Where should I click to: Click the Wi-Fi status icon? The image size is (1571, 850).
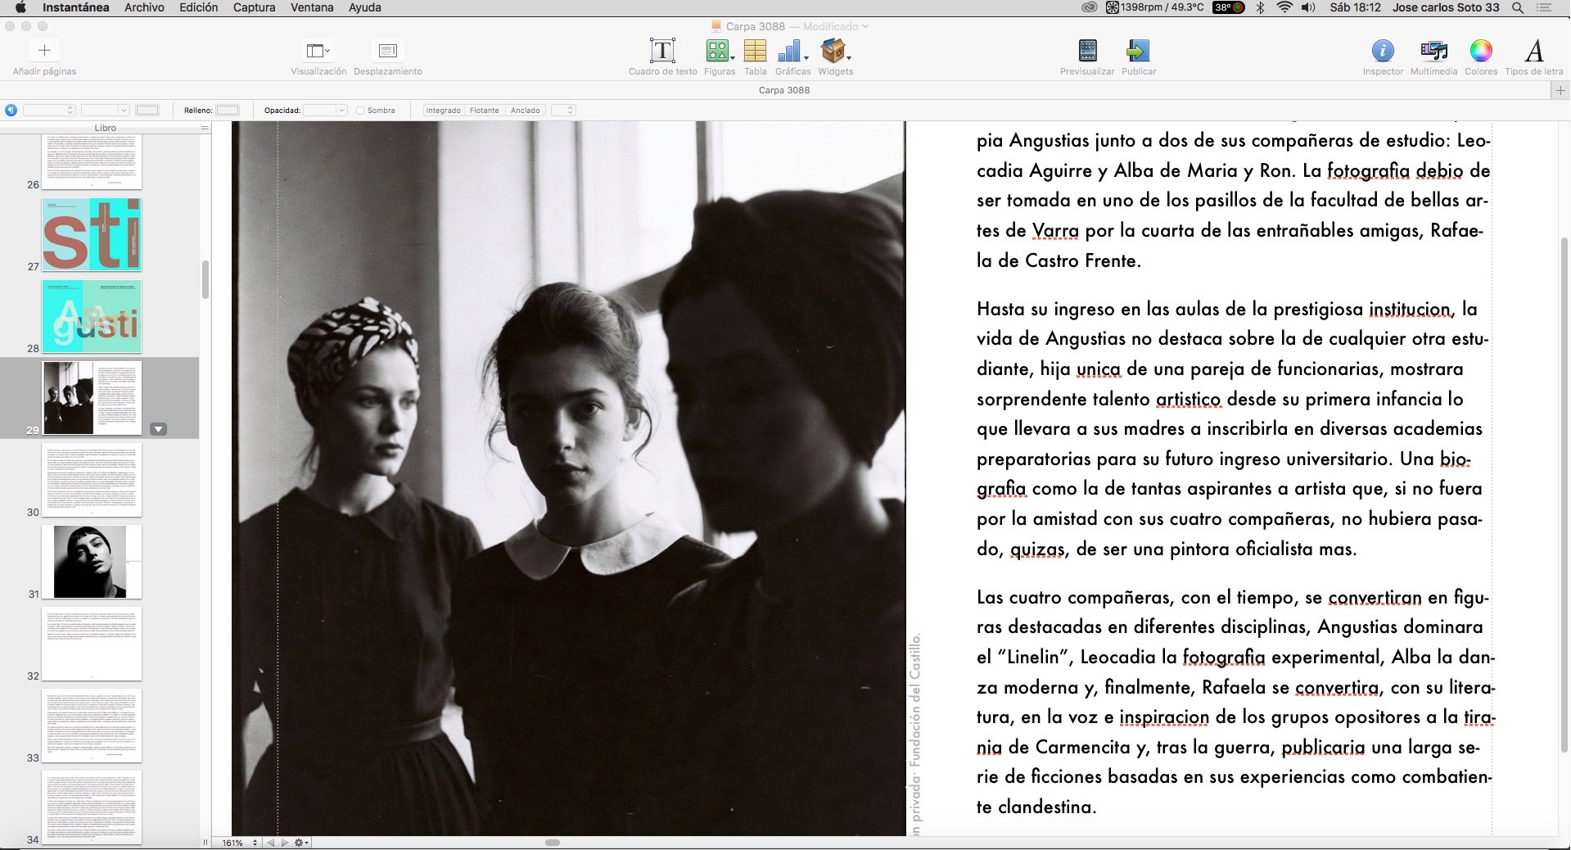click(1284, 7)
